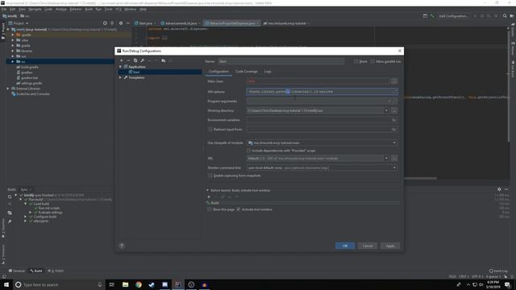The image size is (516, 290).
Task: Open the search everywhere magnifier icon
Action: tap(505, 16)
